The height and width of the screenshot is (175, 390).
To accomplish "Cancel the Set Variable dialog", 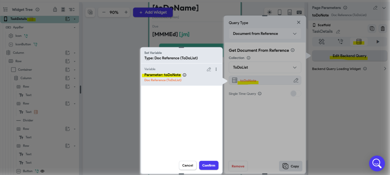I will click(x=188, y=165).
